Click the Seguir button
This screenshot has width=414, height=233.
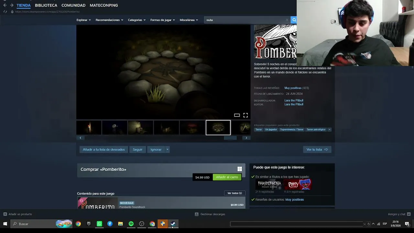point(137,150)
